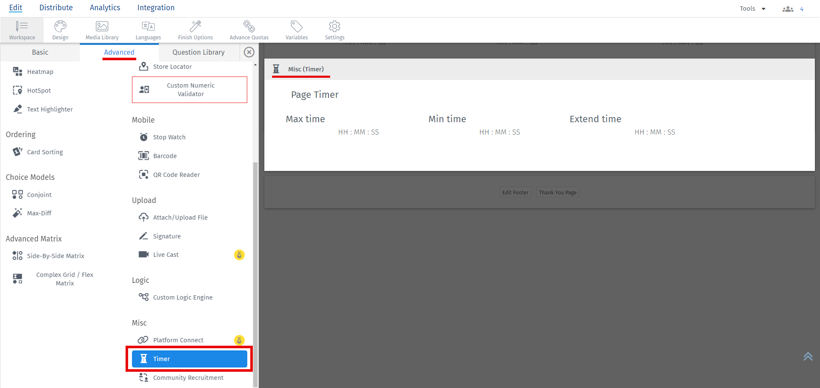820x388 pixels.
Task: Switch to the Distribute tab
Action: [56, 8]
